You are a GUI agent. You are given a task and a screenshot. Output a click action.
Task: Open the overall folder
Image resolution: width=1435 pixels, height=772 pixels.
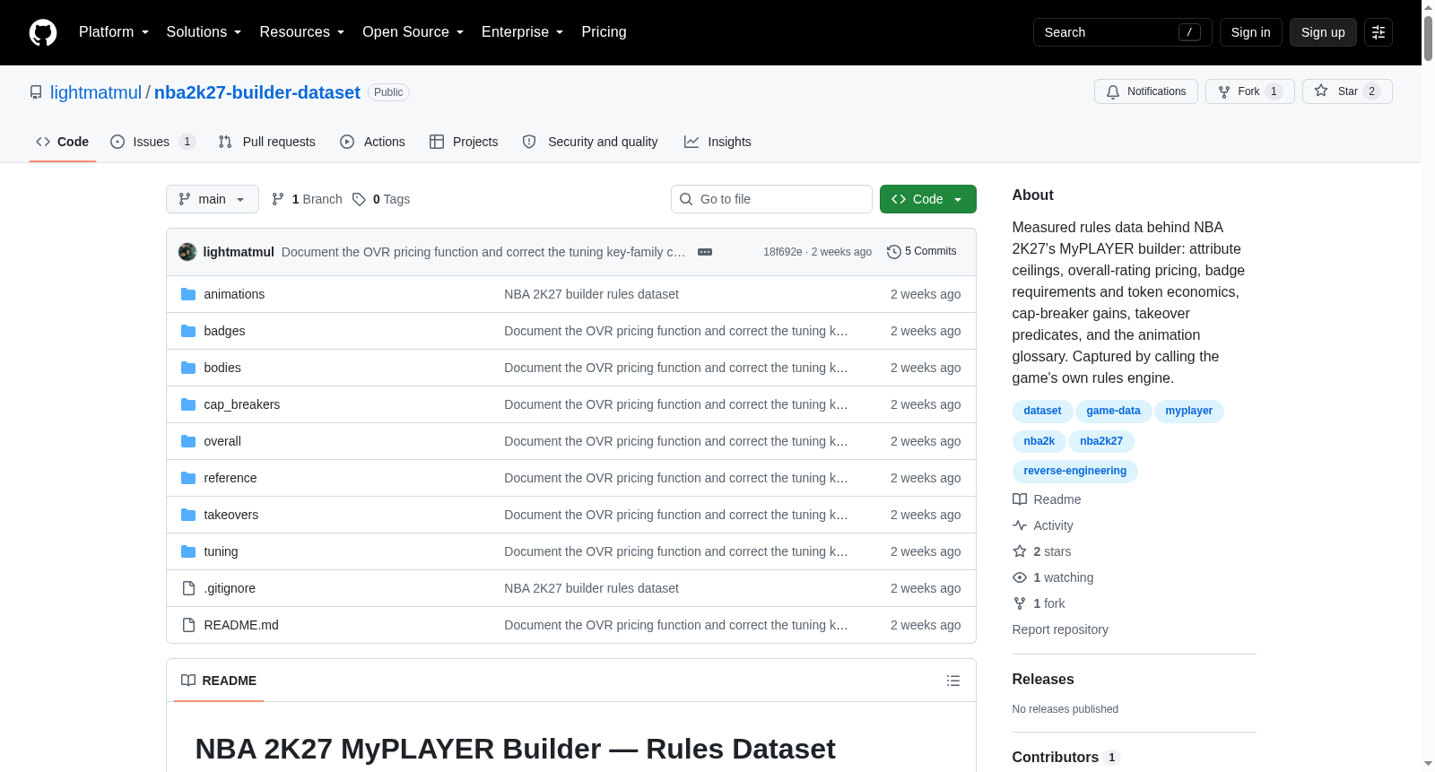[x=222, y=441]
